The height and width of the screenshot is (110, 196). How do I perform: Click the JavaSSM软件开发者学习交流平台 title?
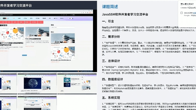coord(125,14)
